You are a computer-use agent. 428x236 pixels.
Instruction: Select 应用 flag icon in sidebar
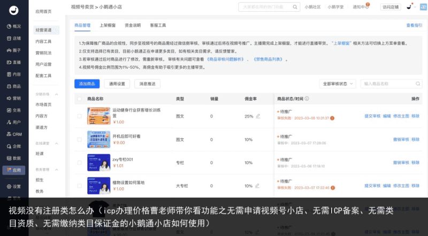pos(9,170)
